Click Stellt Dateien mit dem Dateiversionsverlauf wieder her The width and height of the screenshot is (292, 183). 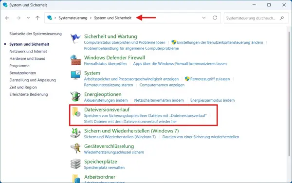coord(130,122)
